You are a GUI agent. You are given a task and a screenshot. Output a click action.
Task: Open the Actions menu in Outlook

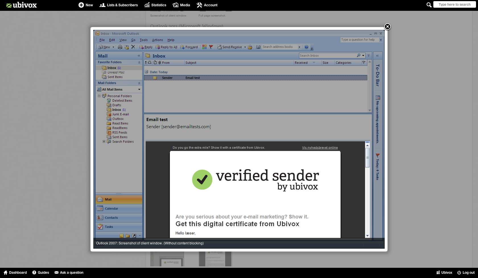click(x=157, y=40)
